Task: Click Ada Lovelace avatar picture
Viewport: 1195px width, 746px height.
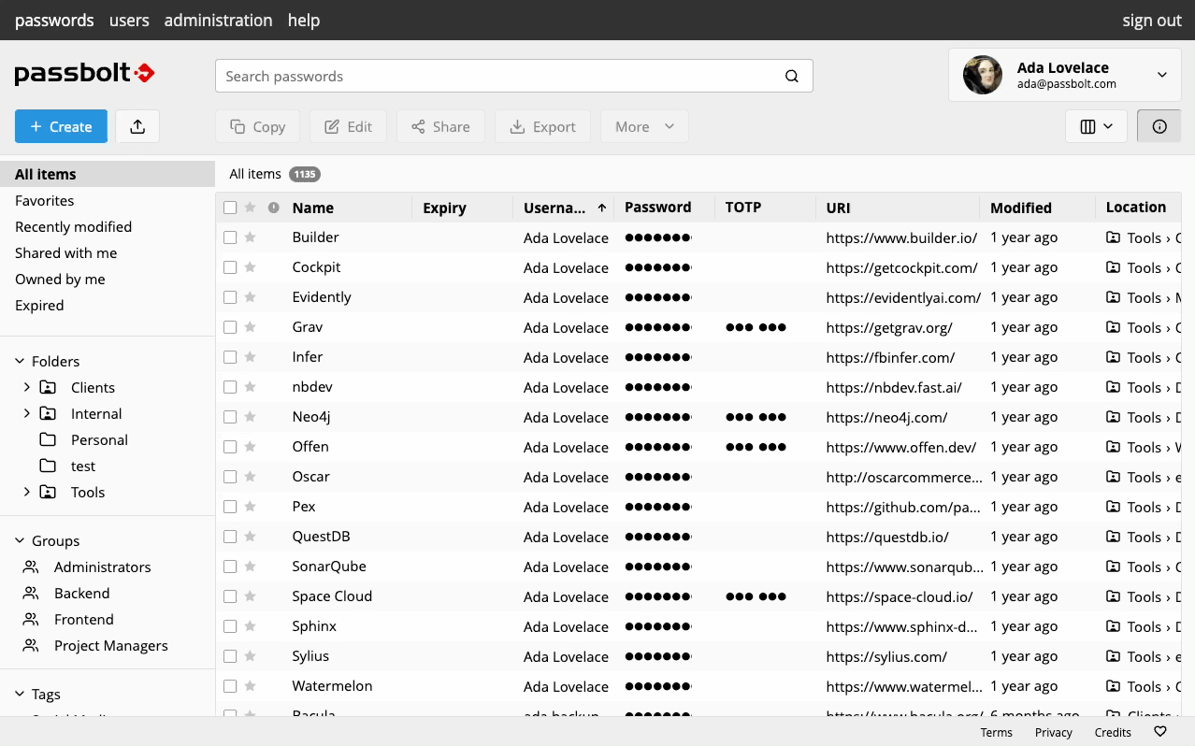Action: [983, 75]
